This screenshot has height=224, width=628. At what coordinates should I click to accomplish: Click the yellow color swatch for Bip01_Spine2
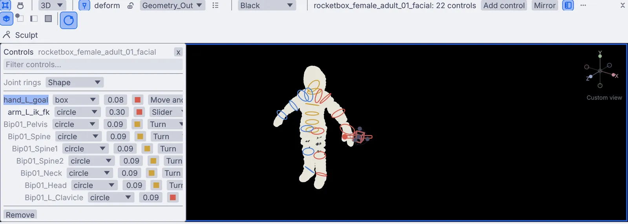point(153,161)
